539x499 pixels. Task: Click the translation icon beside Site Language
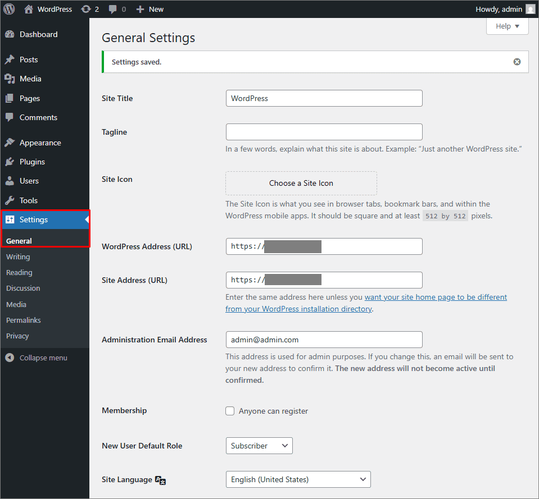click(x=160, y=480)
